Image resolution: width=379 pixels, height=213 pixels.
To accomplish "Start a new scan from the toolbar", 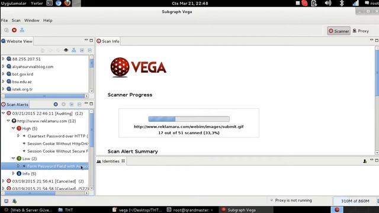I will (7, 30).
